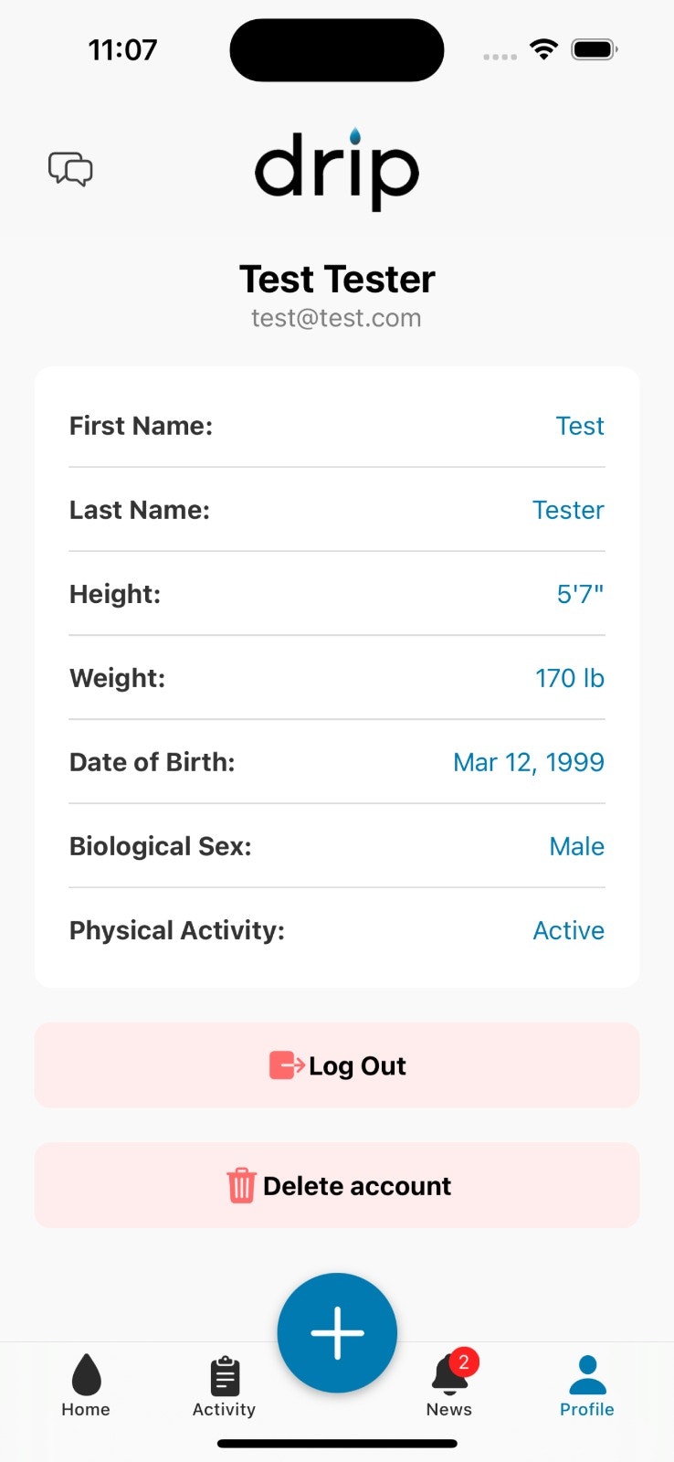Edit the First Name value Test
This screenshot has width=674, height=1462.
580,426
